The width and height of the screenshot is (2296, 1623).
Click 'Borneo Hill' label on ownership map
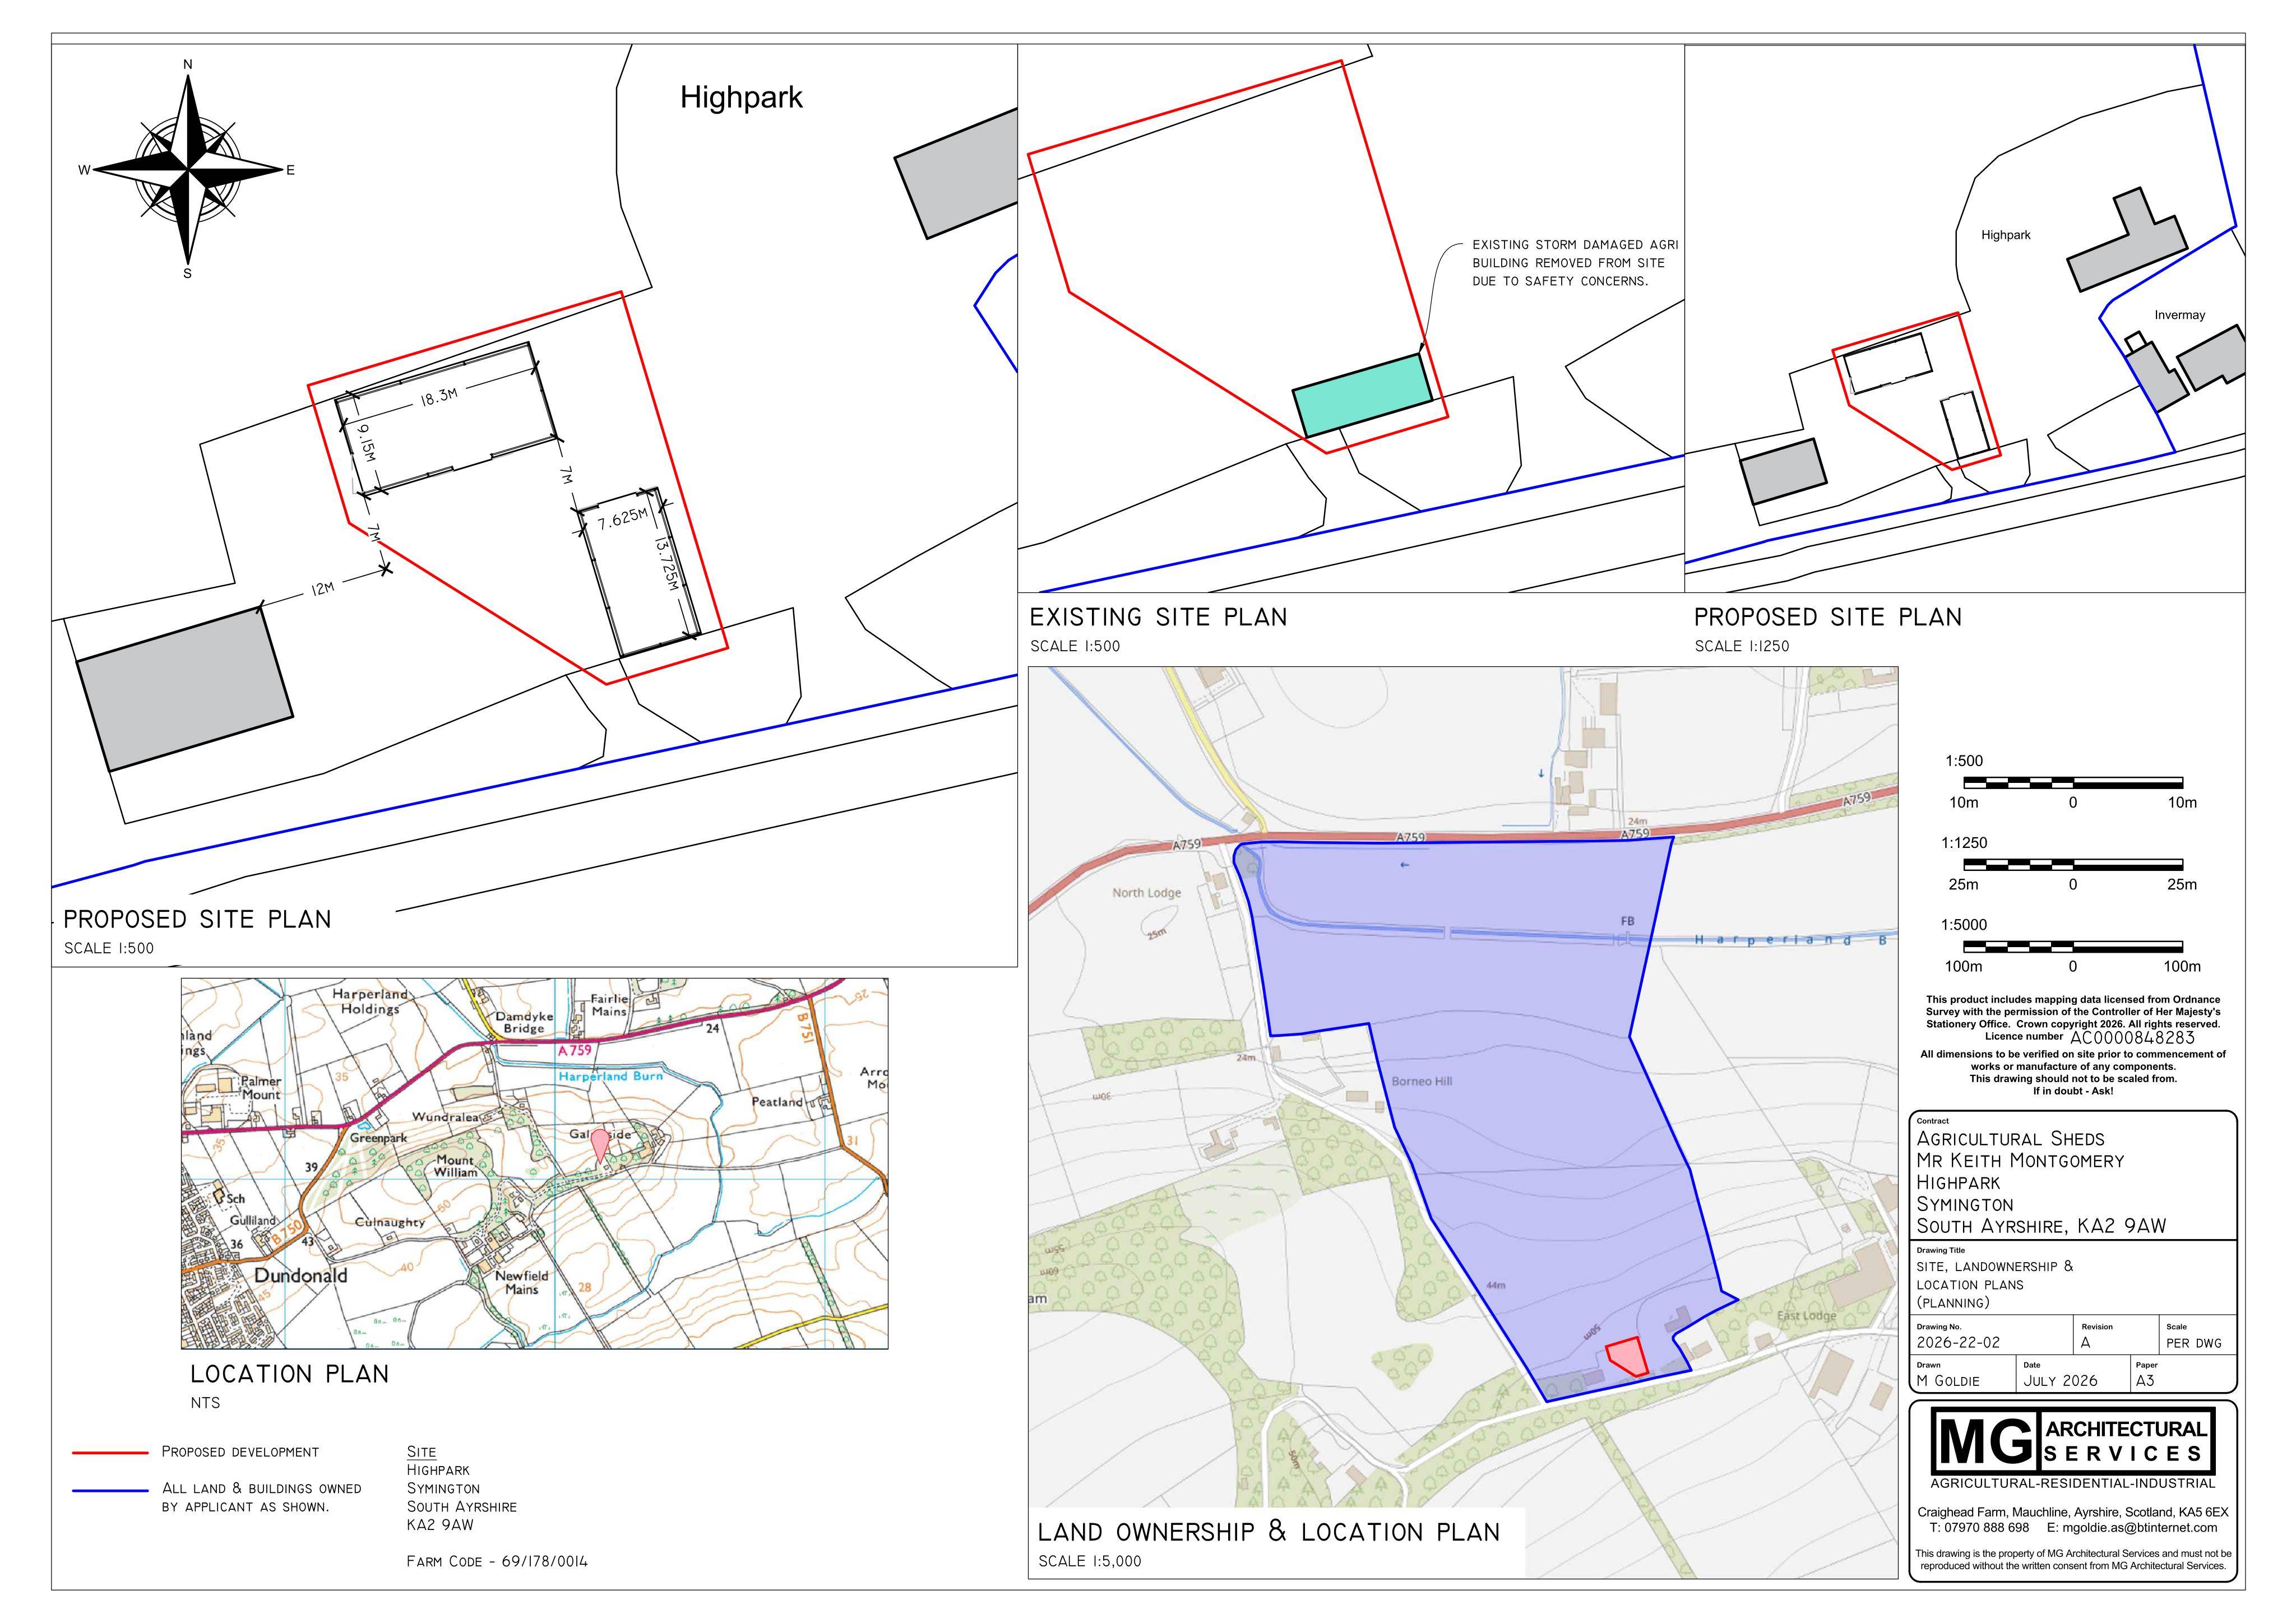1421,1081
